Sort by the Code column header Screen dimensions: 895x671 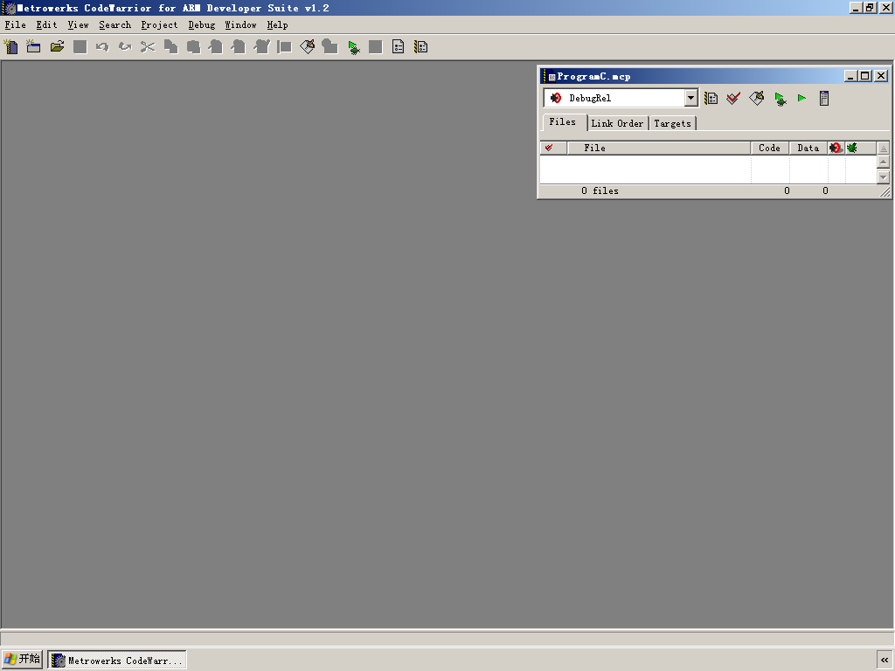coord(769,148)
